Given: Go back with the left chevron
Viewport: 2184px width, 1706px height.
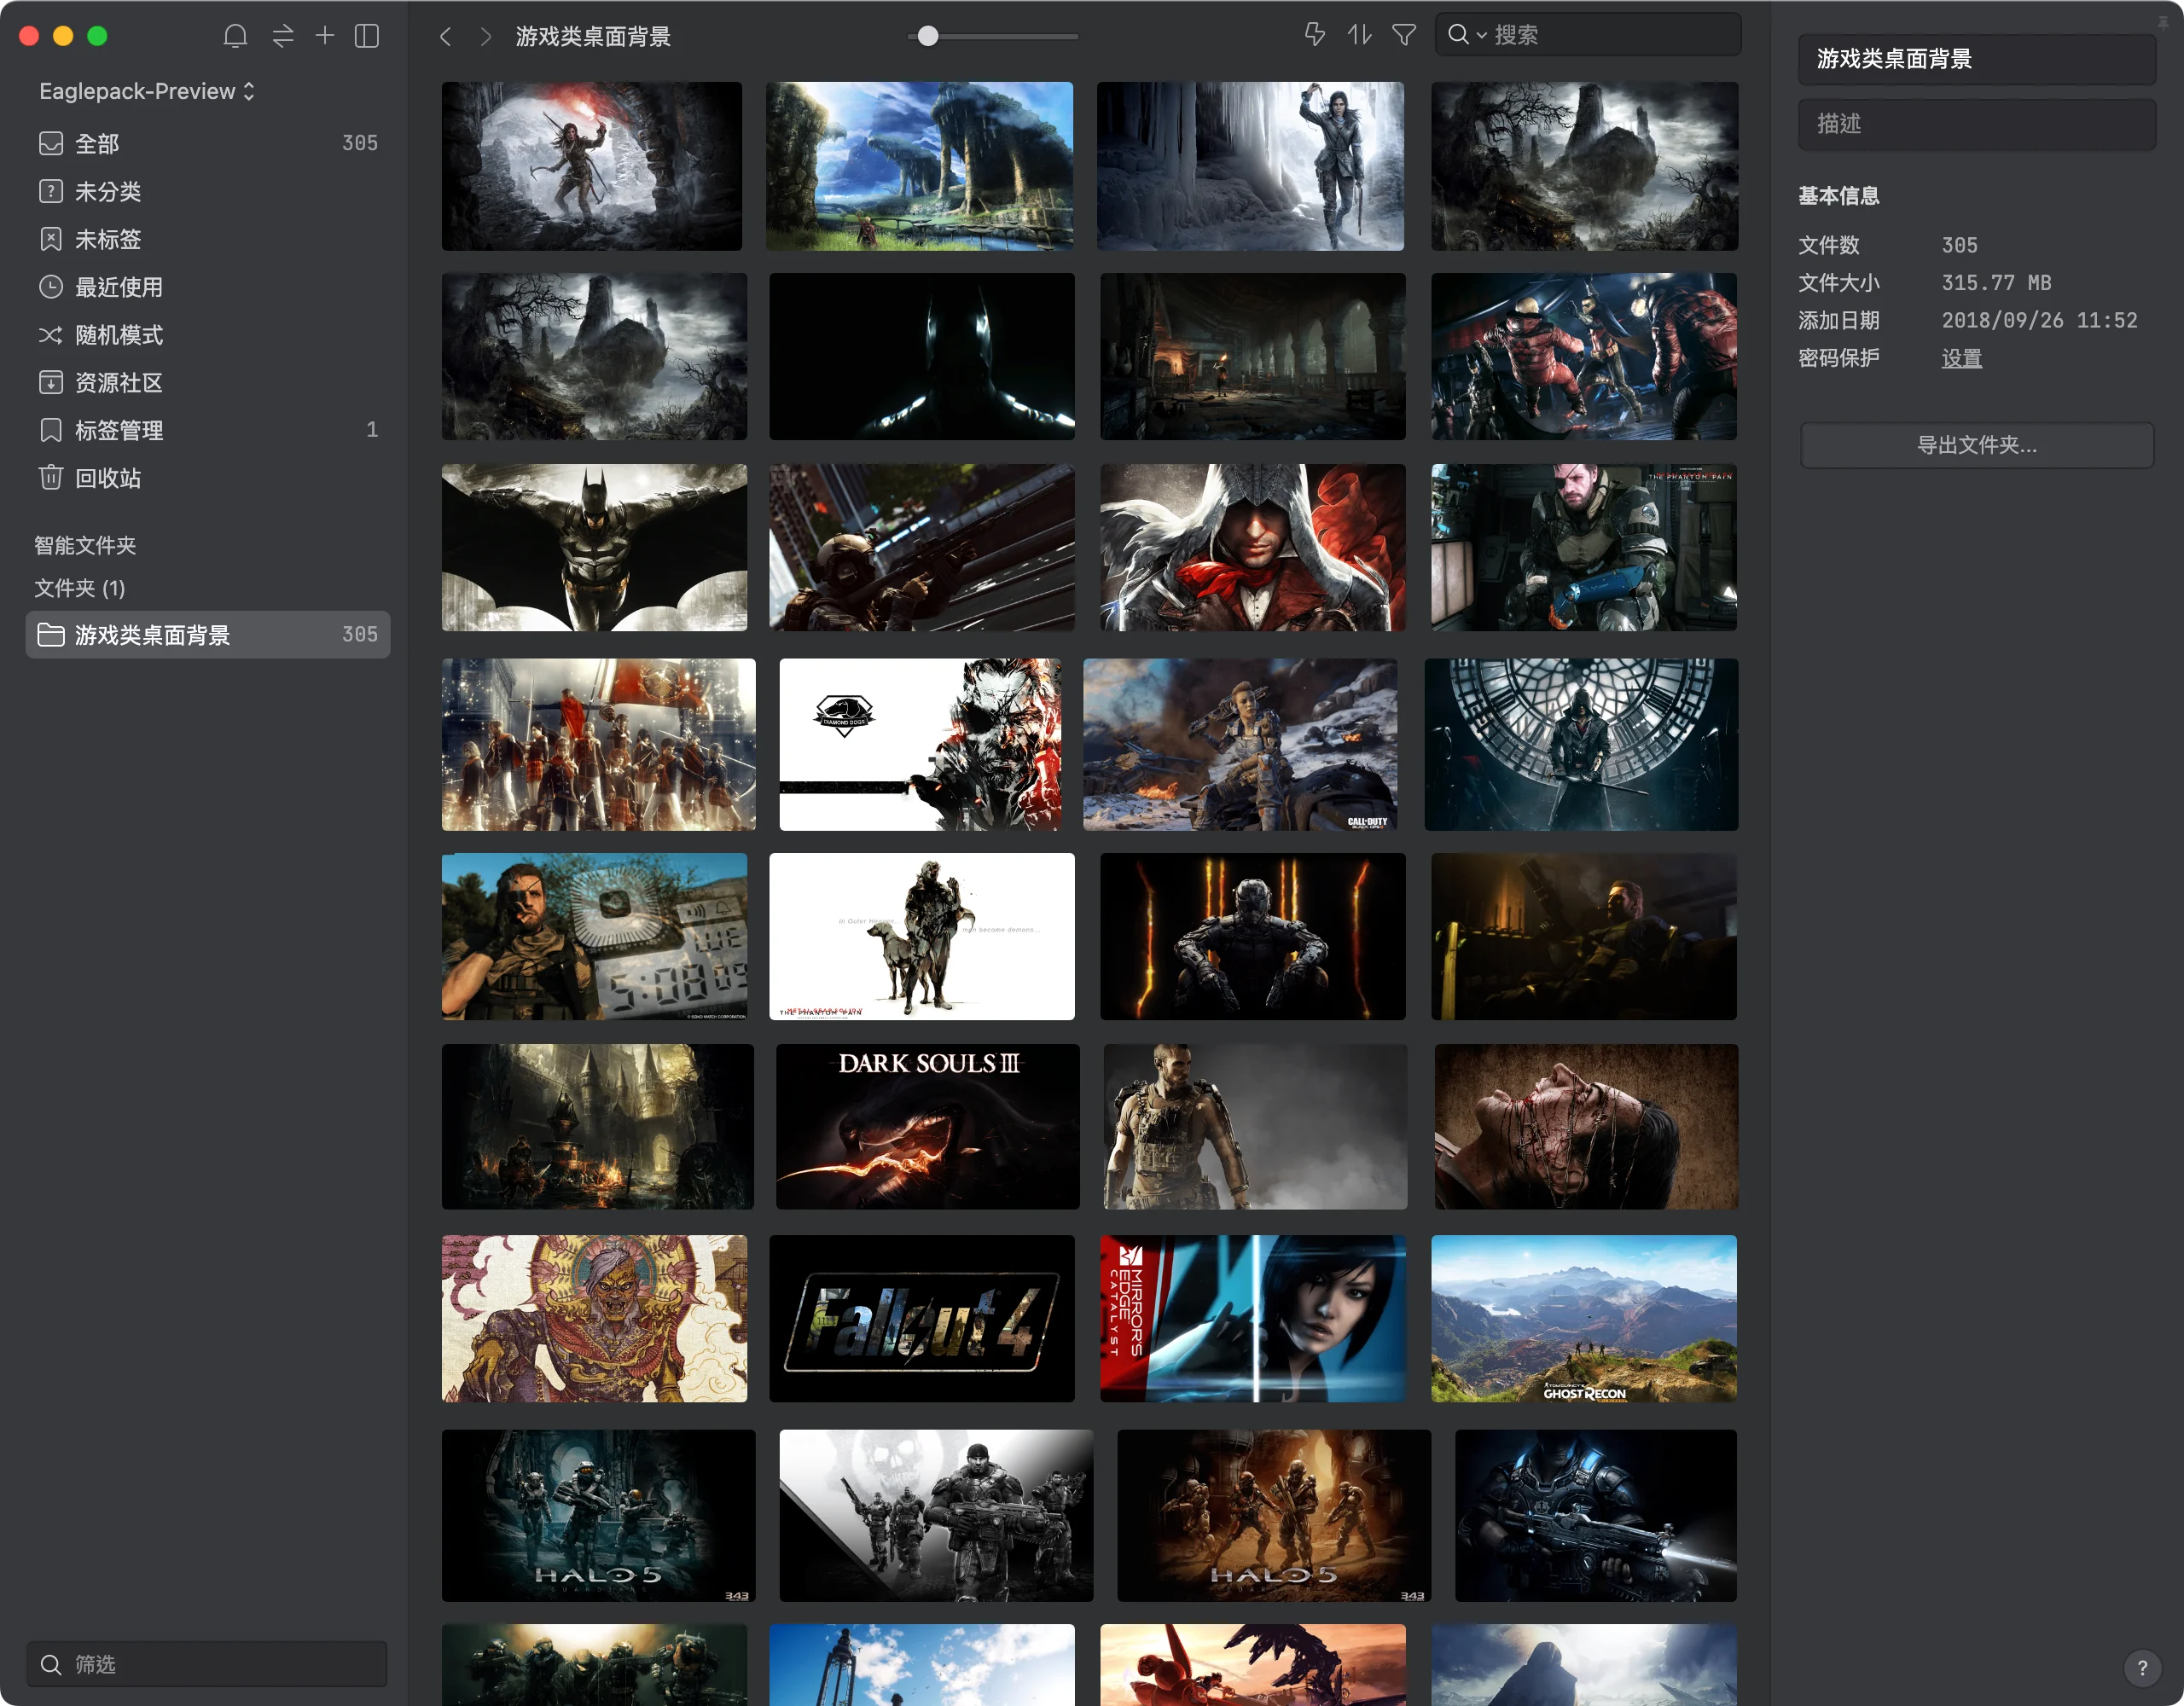Looking at the screenshot, I should pyautogui.click(x=446, y=37).
